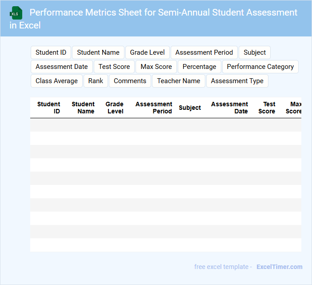Select the Performance Category tag
This screenshot has width=312, height=285.
click(x=260, y=67)
